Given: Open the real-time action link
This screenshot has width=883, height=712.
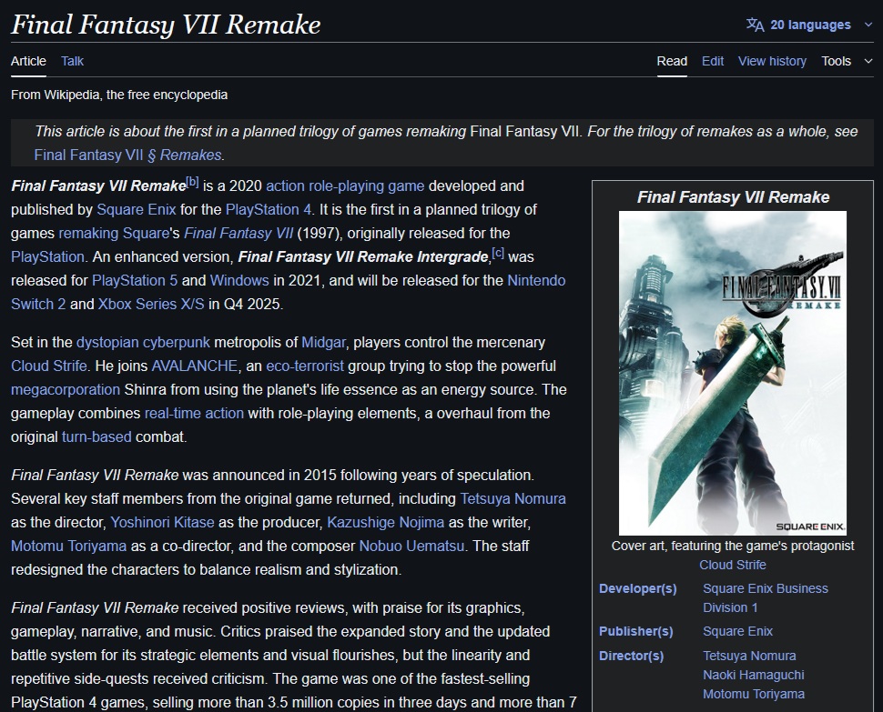Looking at the screenshot, I should (194, 413).
